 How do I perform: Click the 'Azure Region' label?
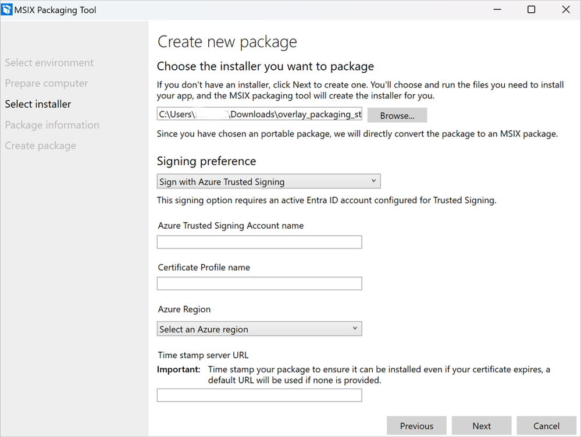pyautogui.click(x=184, y=309)
